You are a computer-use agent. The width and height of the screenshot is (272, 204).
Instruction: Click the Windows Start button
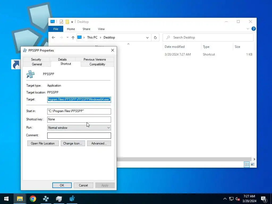[6, 199]
